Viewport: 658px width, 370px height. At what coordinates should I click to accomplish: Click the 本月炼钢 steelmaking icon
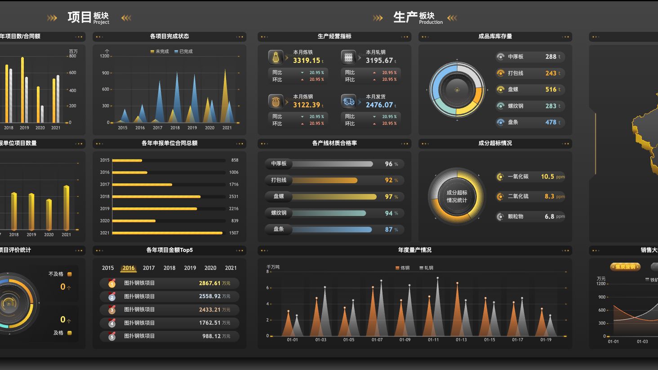[276, 101]
